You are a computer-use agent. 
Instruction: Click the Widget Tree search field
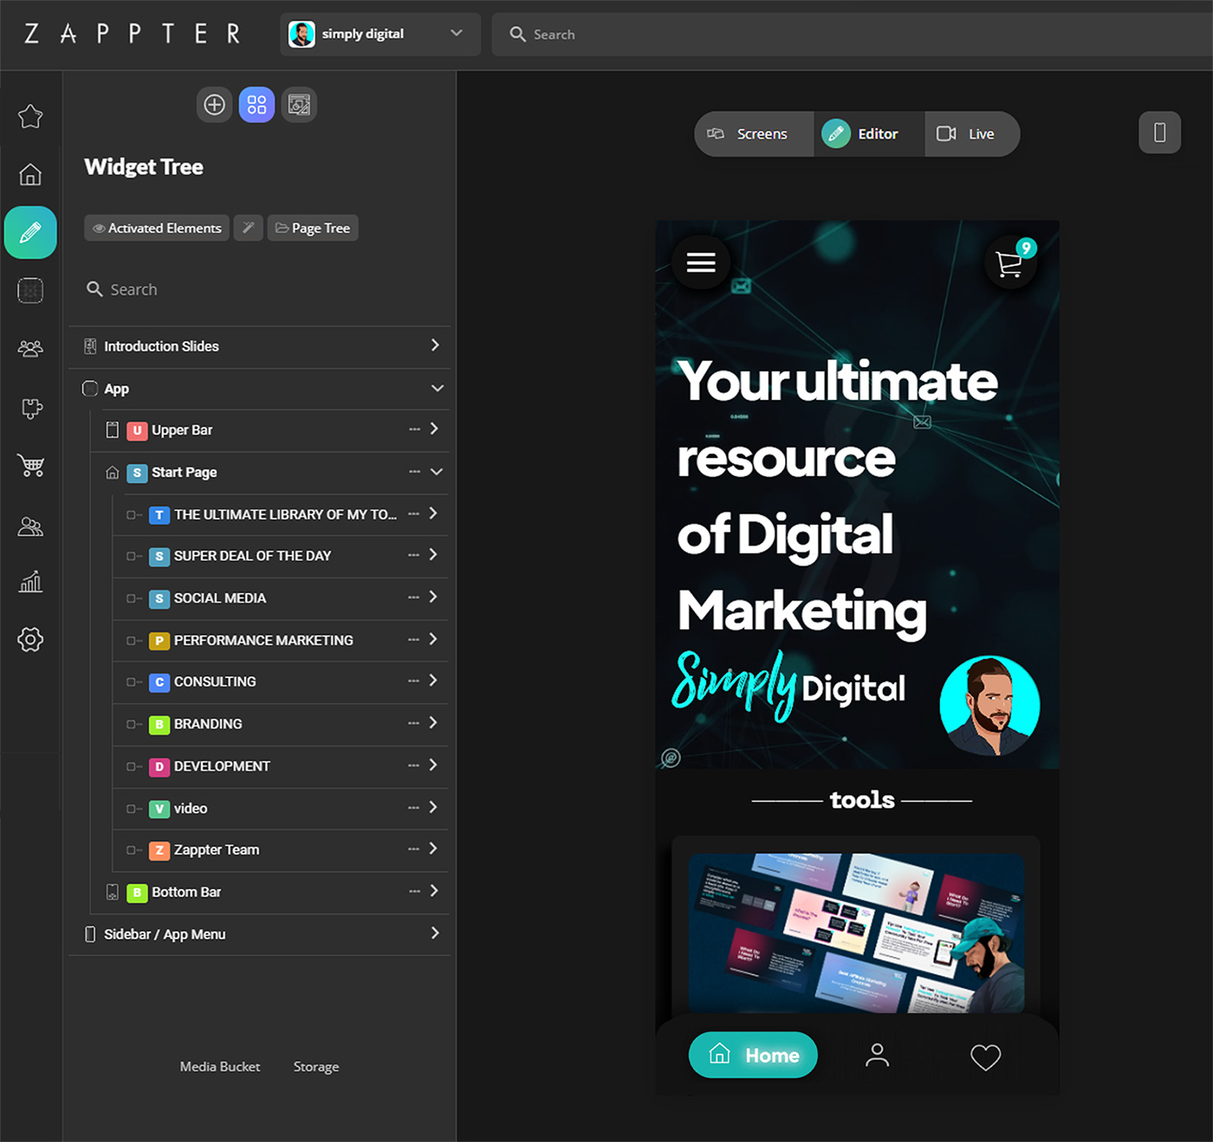259,289
